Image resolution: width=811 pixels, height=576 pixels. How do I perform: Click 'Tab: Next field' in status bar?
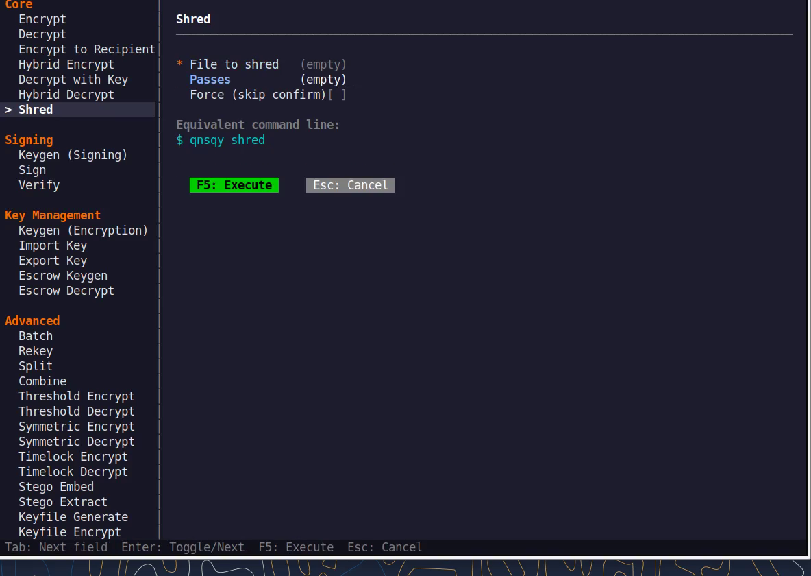coord(56,547)
